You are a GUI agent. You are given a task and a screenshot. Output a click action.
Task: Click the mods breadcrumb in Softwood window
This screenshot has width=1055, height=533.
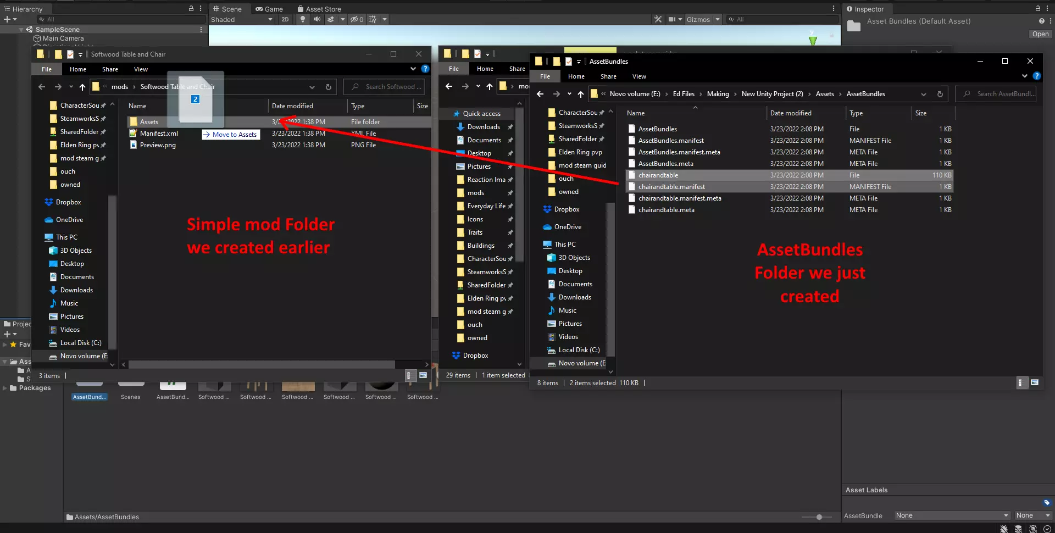pyautogui.click(x=120, y=87)
